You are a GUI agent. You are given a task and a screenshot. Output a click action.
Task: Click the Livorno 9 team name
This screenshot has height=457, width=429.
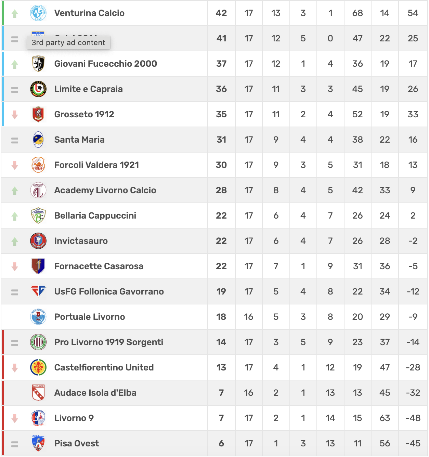click(x=74, y=418)
